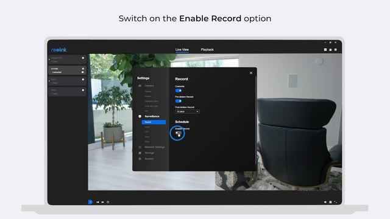This screenshot has width=390, height=219.
Task: Open Stream under the Camera section
Action: pos(147,96)
